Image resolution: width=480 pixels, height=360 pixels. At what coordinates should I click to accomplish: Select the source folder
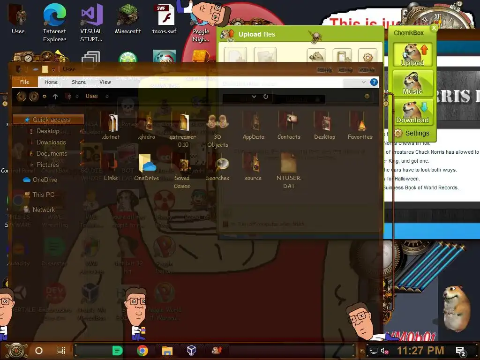click(253, 168)
